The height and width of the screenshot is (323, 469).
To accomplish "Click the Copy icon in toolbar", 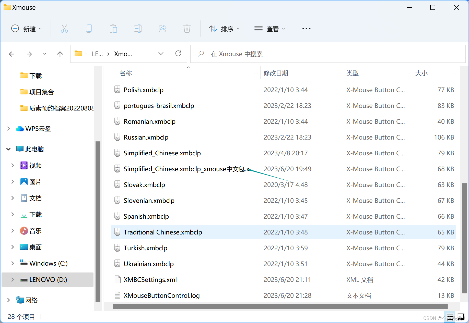I will 89,29.
